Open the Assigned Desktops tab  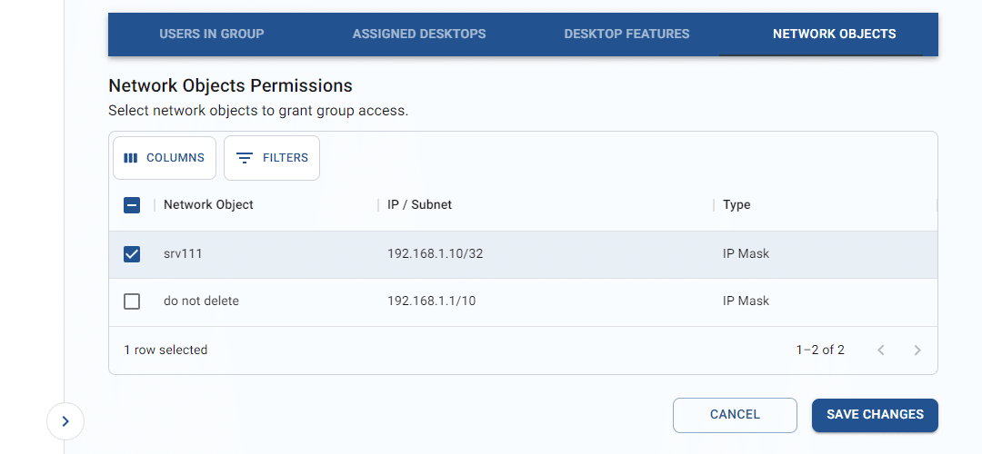pyautogui.click(x=419, y=34)
